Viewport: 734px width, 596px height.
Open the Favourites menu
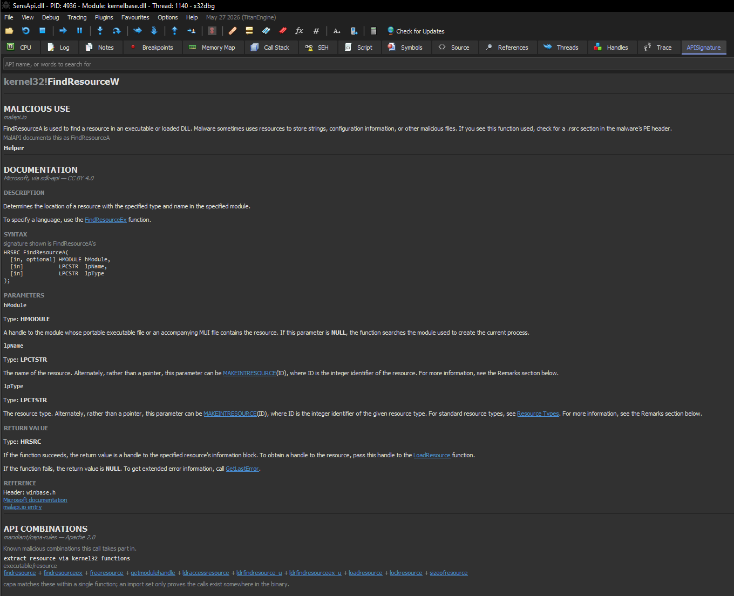point(135,17)
